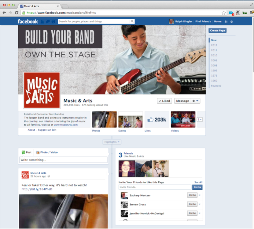Open the page gear dropdown beside Message
This screenshot has height=229, width=254.
(x=195, y=101)
